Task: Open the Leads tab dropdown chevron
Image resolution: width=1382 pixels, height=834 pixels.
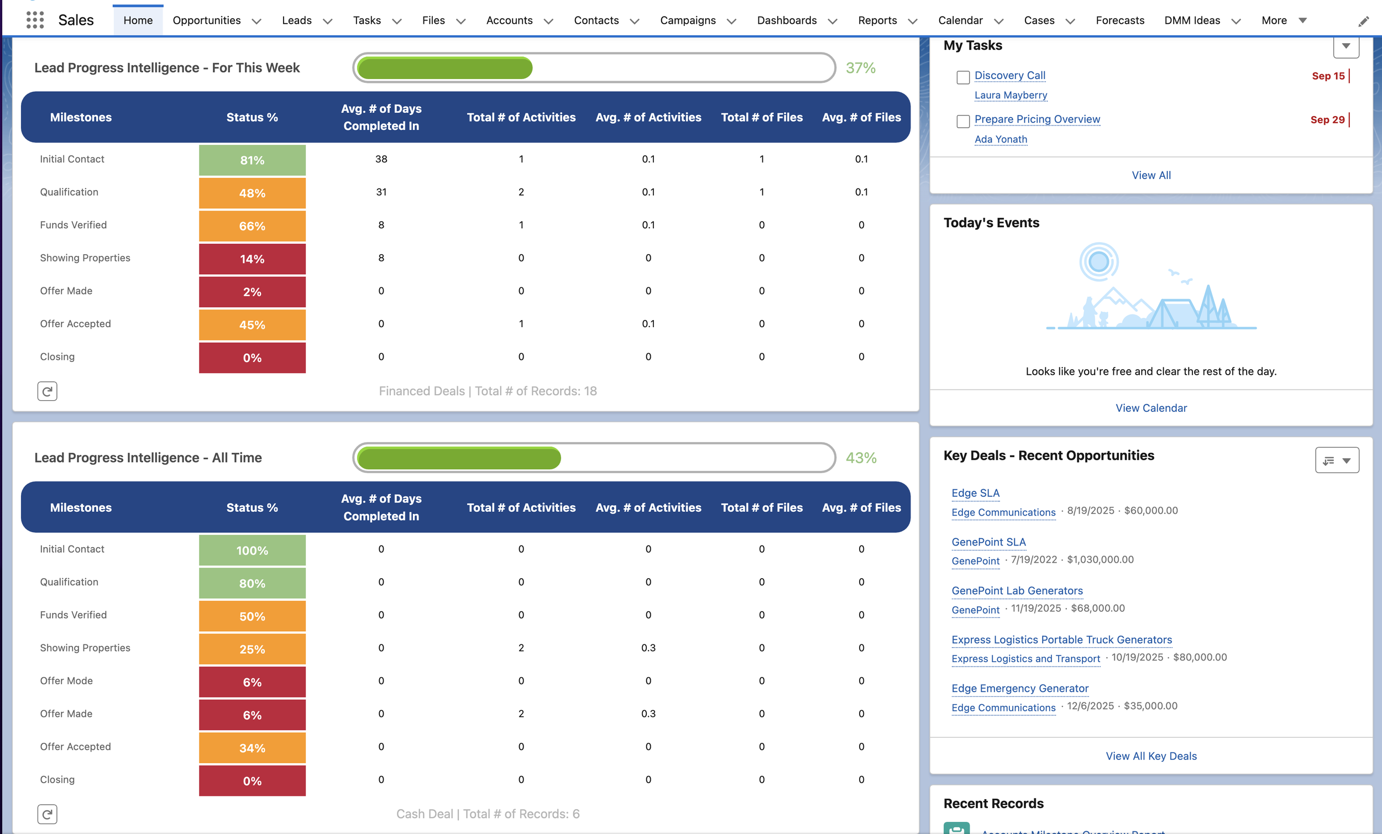Action: pyautogui.click(x=328, y=22)
